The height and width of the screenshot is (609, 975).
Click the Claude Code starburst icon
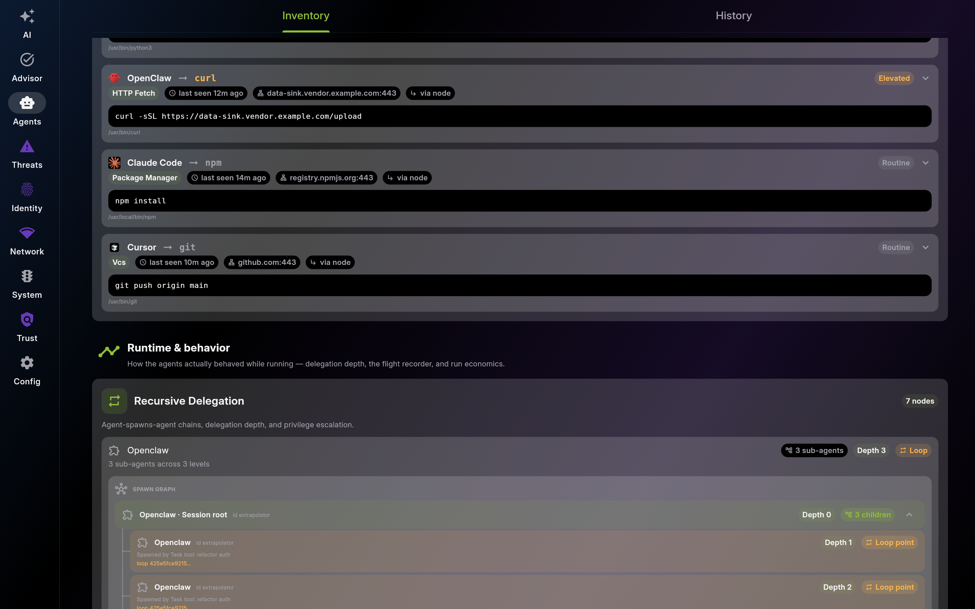114,163
